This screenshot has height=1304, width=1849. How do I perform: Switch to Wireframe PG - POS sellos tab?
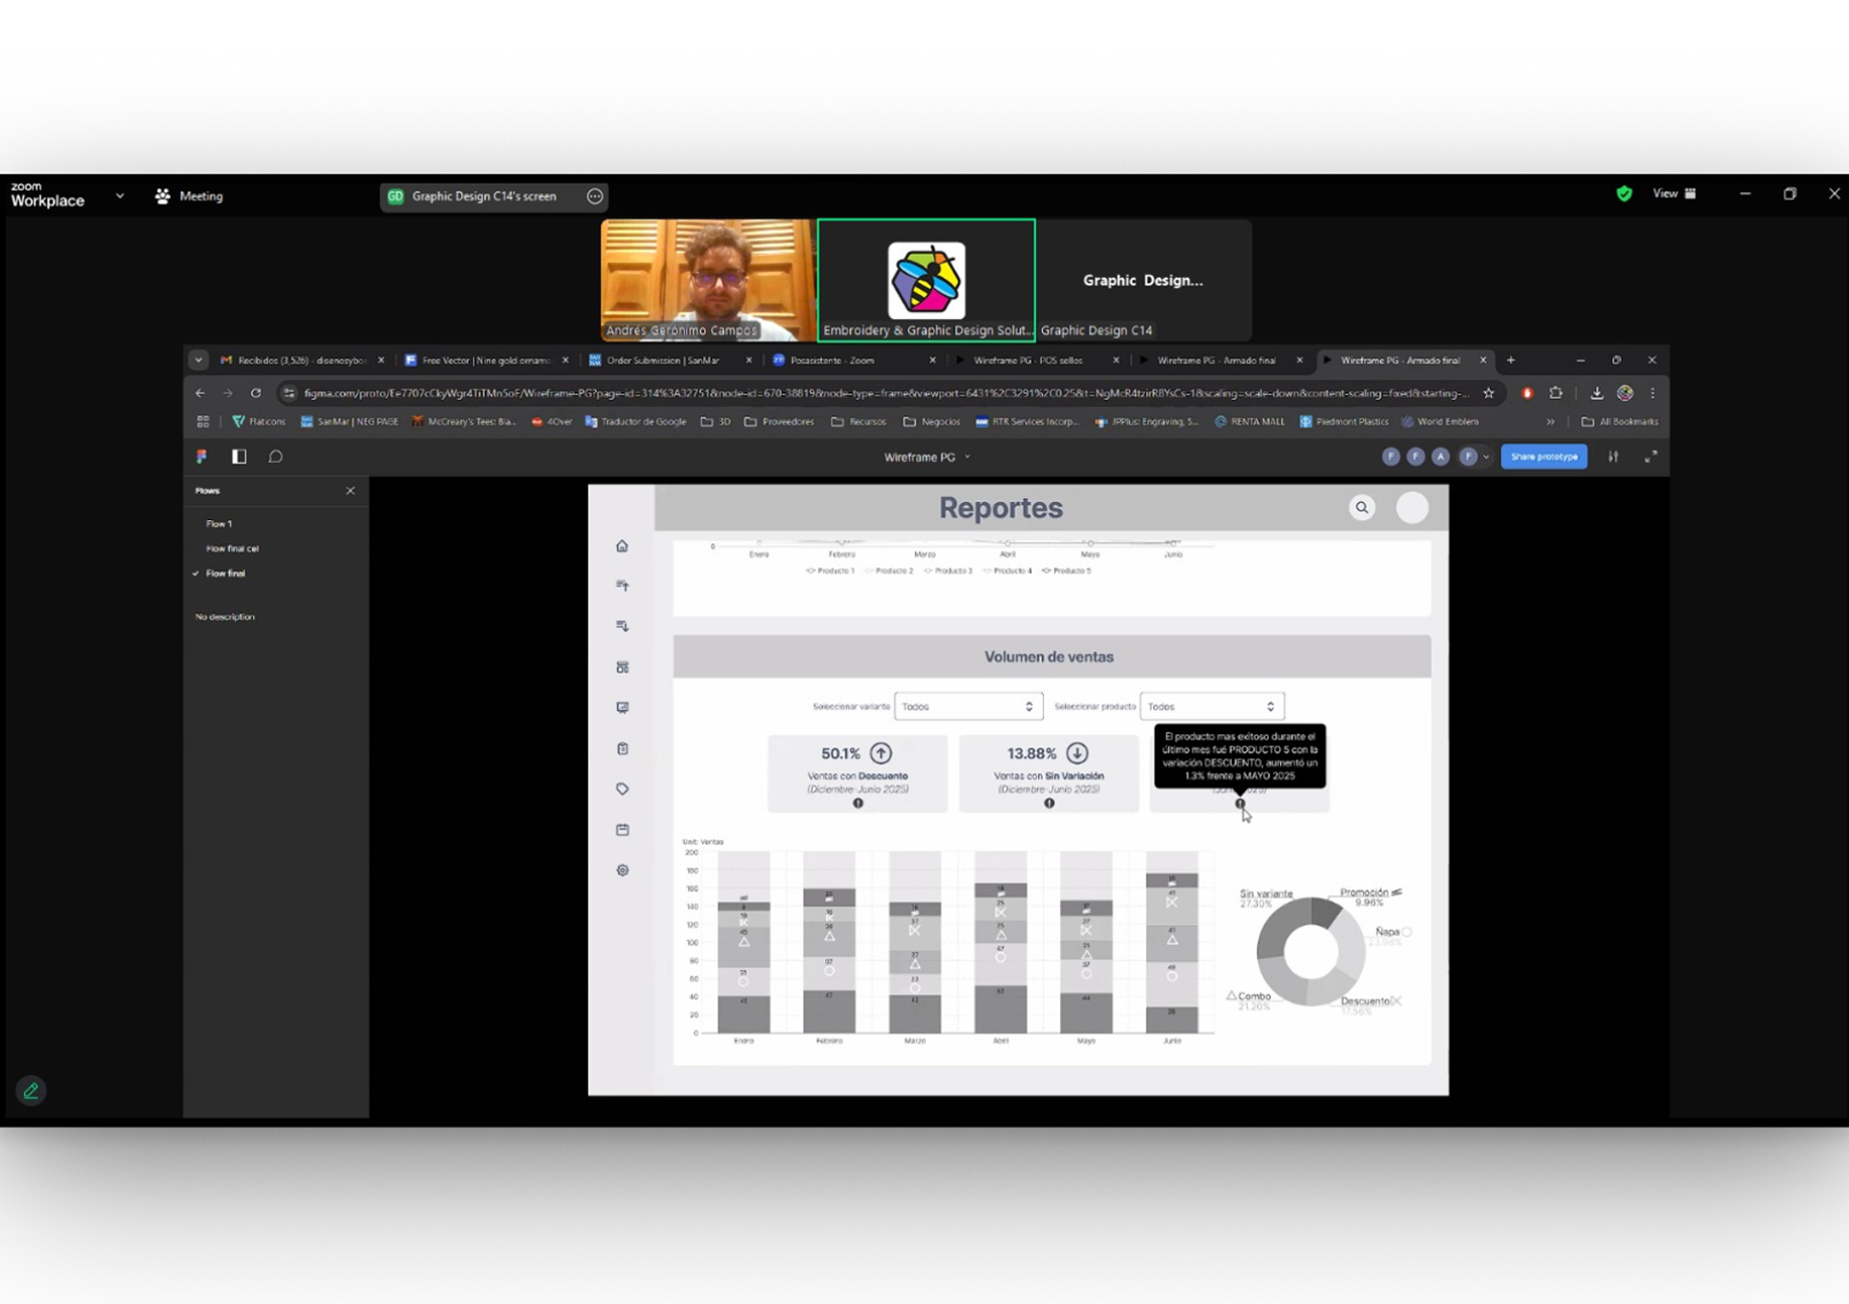(1028, 361)
